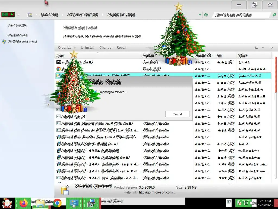Click the product version value 3.5.8080.0
This screenshot has width=278, height=209.
pyautogui.click(x=147, y=187)
